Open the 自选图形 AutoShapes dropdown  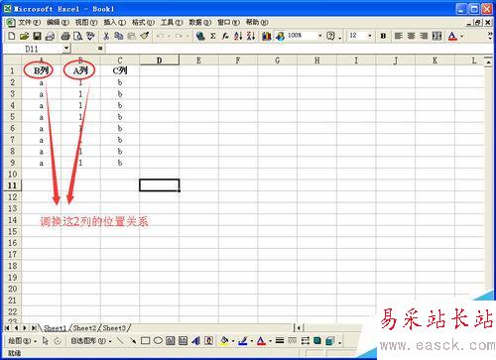[91, 341]
